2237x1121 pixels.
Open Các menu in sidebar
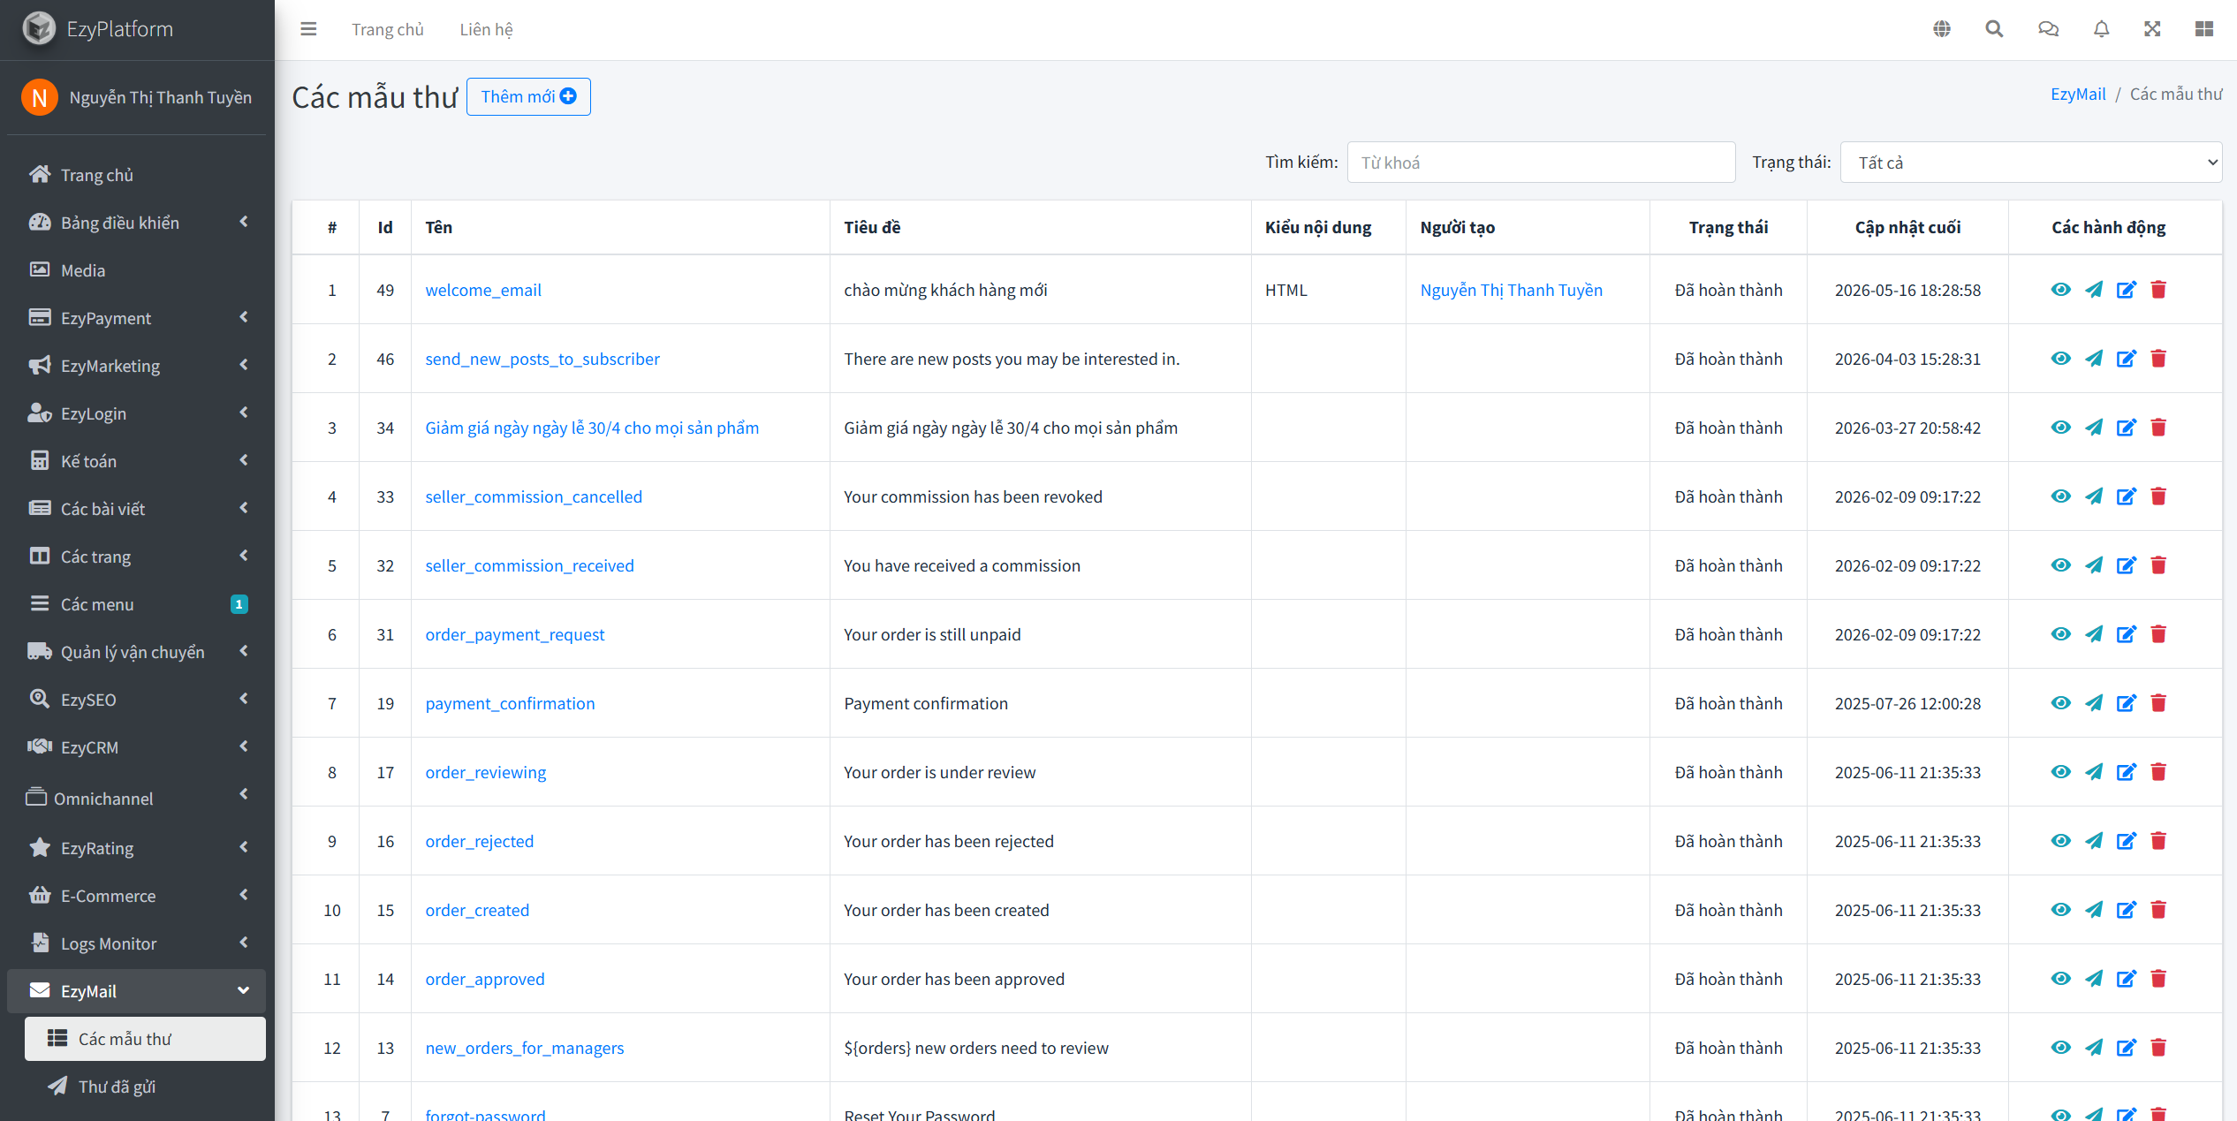(137, 604)
